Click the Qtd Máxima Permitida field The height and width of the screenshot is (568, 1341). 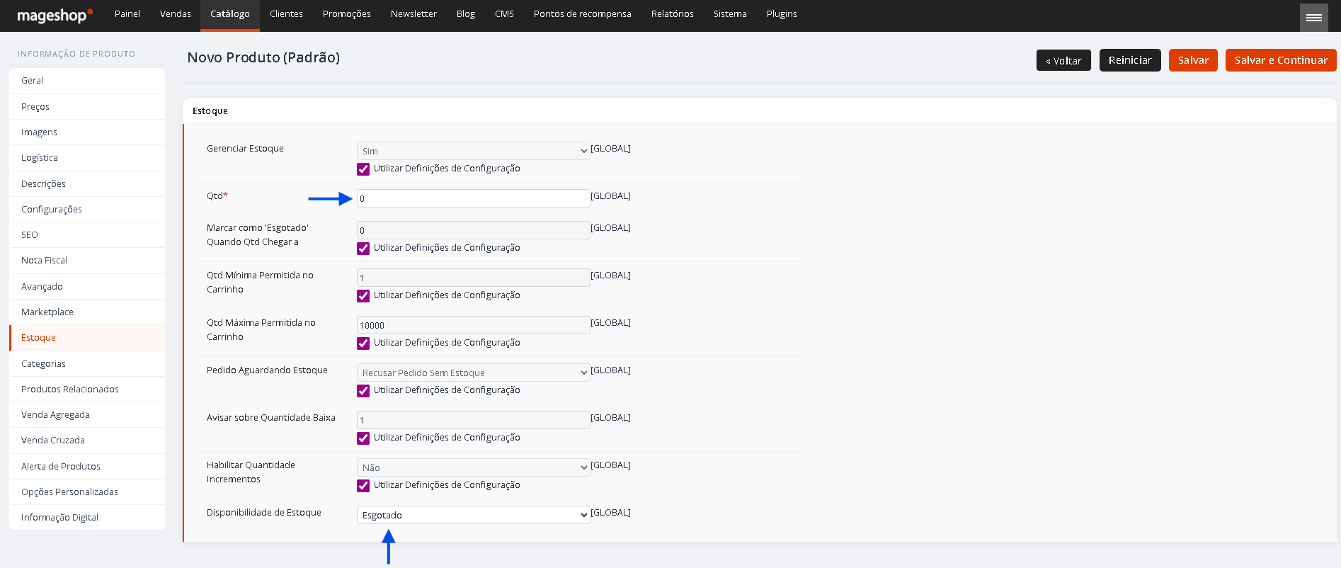pos(473,325)
